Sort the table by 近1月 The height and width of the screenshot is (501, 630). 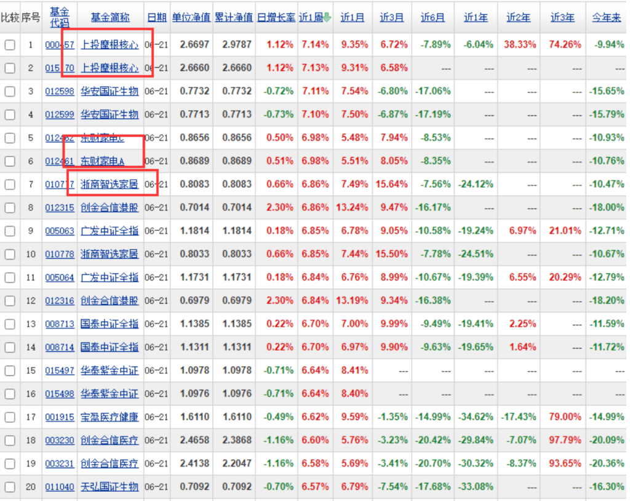[x=353, y=18]
